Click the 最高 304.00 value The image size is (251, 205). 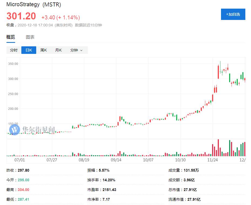coord(24,190)
